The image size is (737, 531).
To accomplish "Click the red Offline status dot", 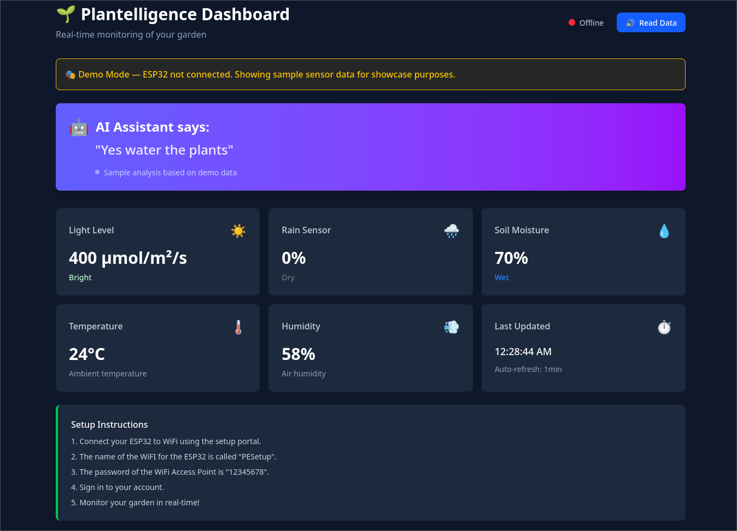I will pyautogui.click(x=572, y=22).
